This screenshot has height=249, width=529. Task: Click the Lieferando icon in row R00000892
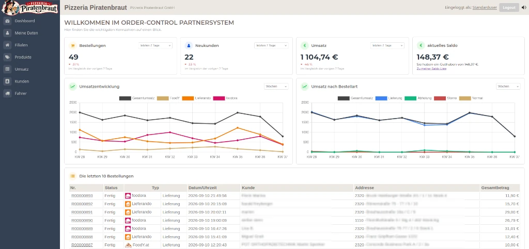click(x=128, y=204)
